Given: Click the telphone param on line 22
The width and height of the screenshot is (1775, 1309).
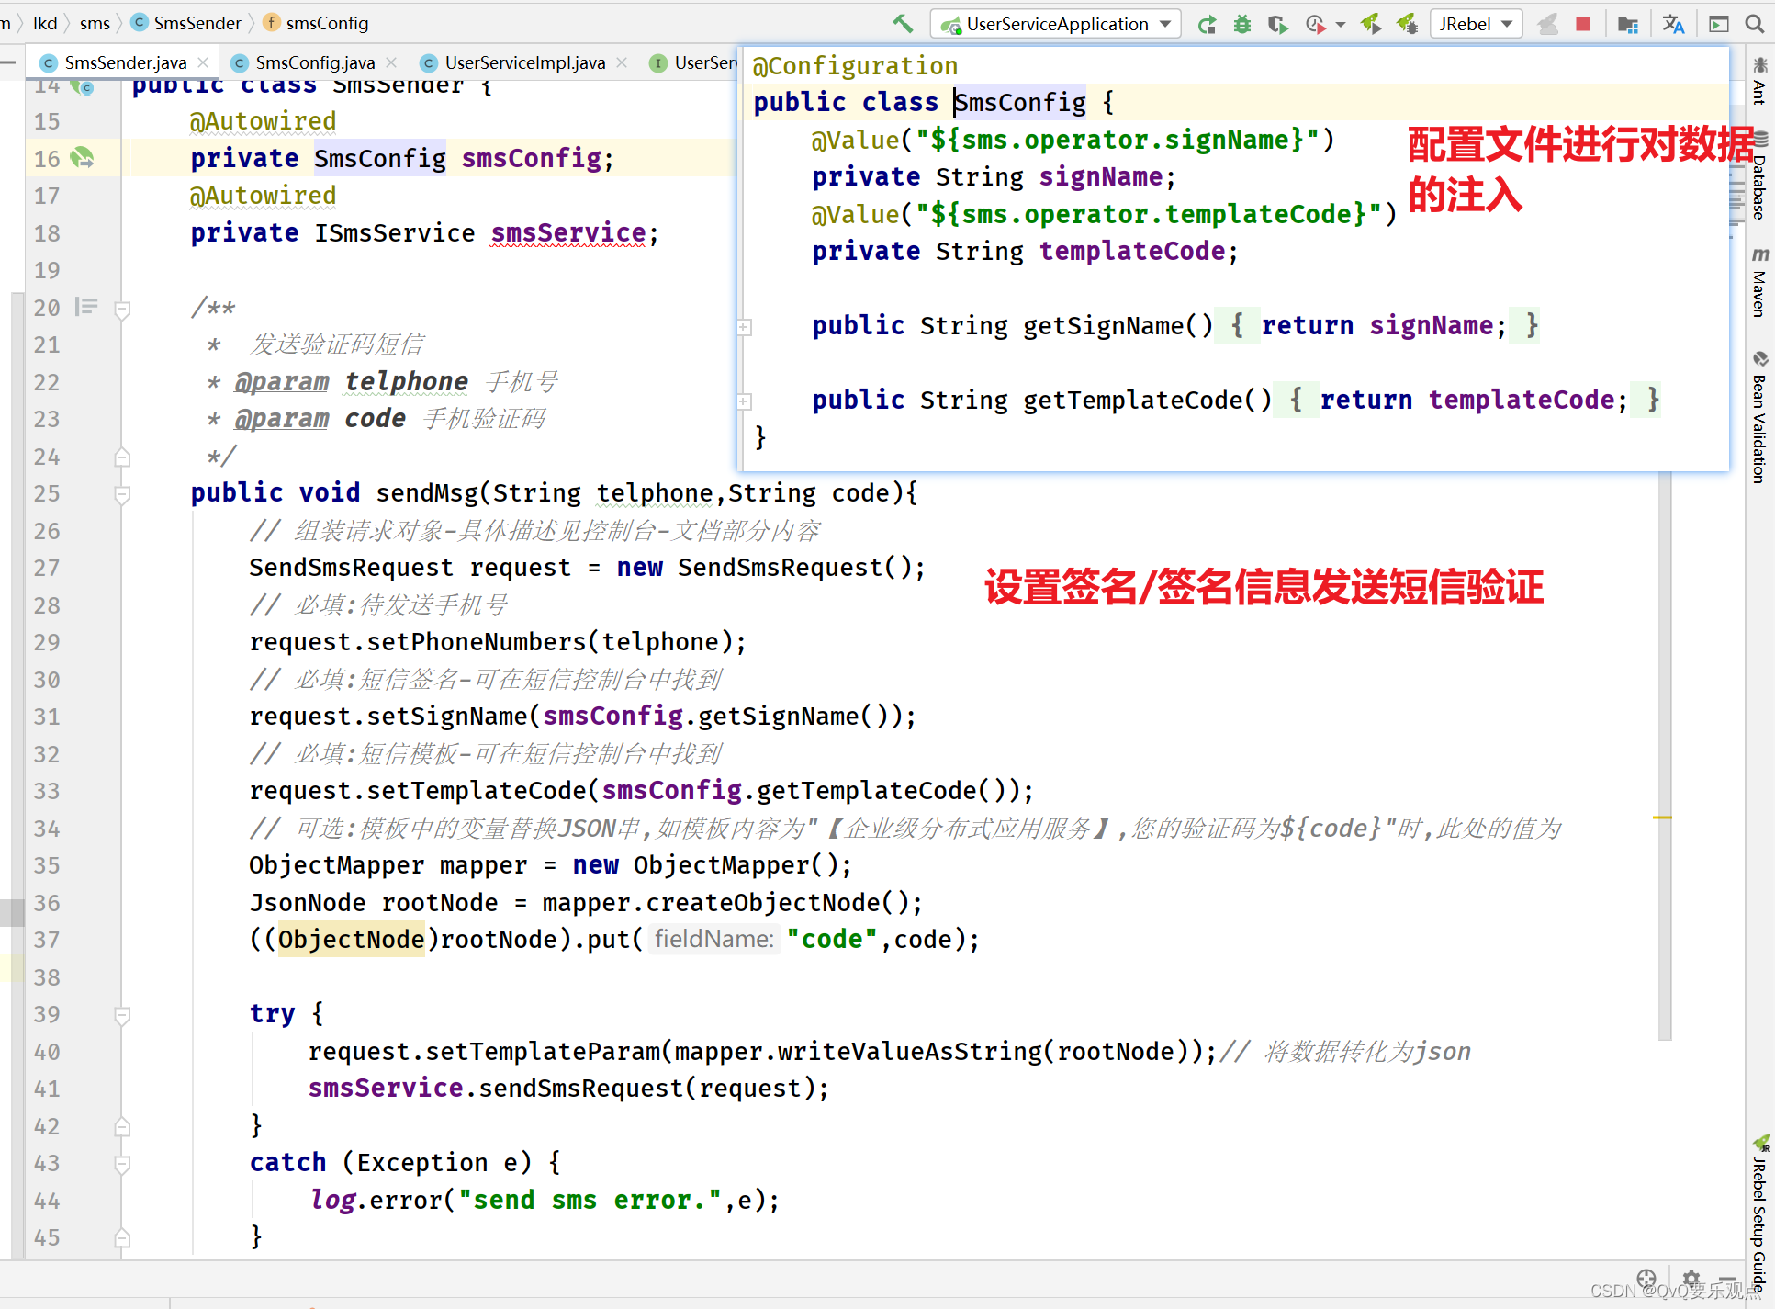Looking at the screenshot, I should pos(407,381).
